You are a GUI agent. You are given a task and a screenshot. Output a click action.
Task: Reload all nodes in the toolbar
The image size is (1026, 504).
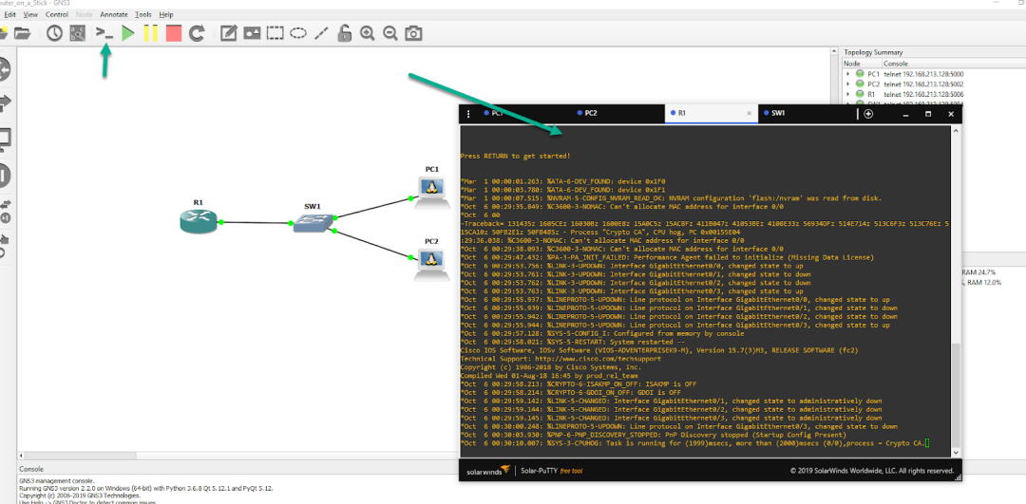coord(197,33)
